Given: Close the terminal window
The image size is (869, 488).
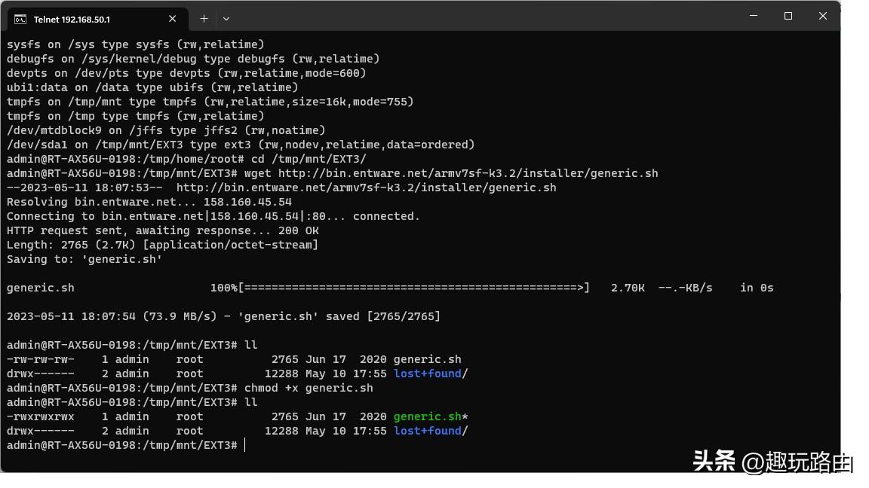Looking at the screenshot, I should (x=823, y=16).
